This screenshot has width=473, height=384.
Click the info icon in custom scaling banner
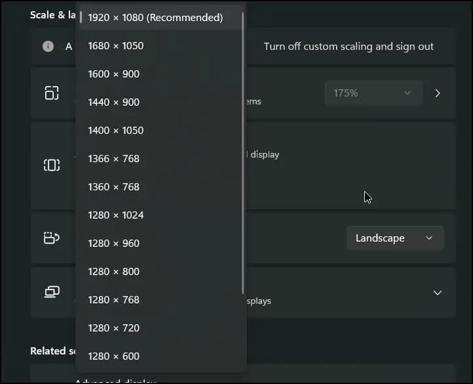click(48, 47)
